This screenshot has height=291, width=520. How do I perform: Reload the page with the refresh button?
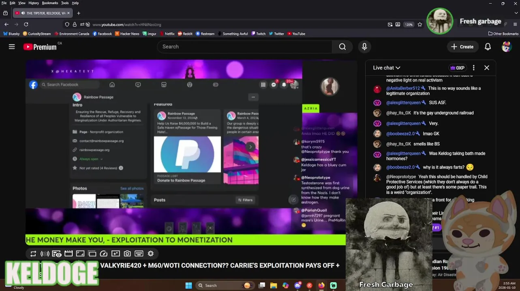(26, 24)
